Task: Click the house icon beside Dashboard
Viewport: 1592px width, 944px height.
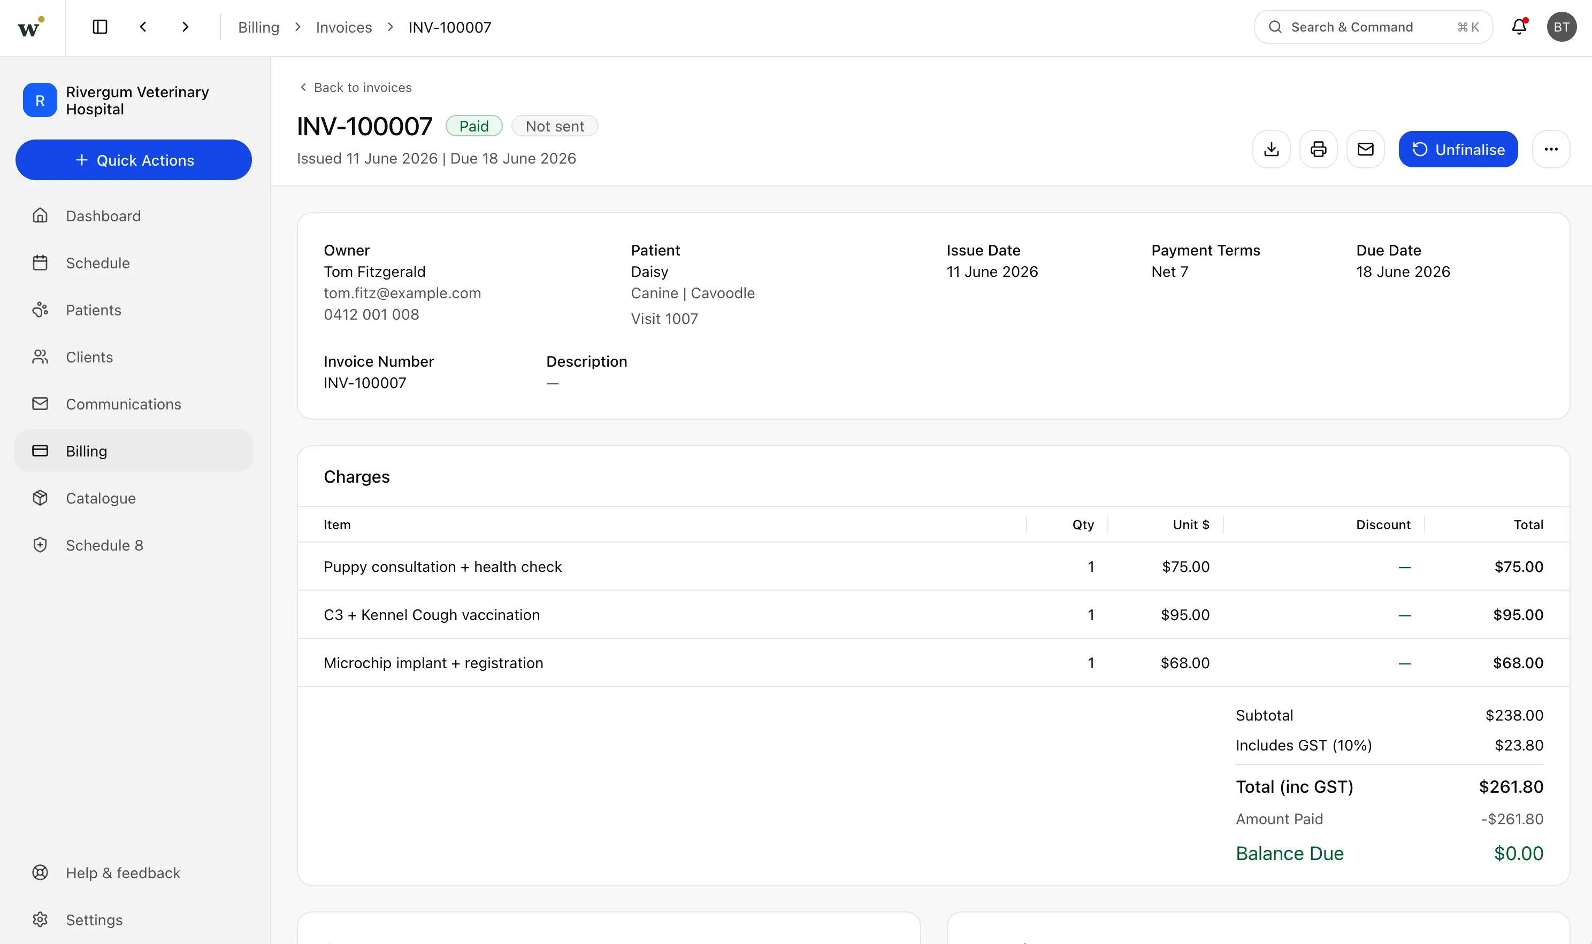Action: pos(40,215)
